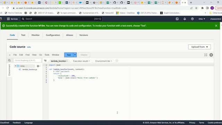Open the Versions tab

[x=84, y=35]
